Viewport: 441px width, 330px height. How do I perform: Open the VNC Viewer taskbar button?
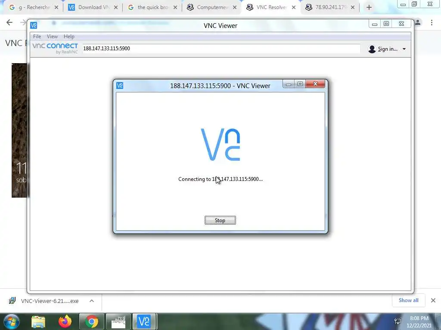pyautogui.click(x=144, y=321)
